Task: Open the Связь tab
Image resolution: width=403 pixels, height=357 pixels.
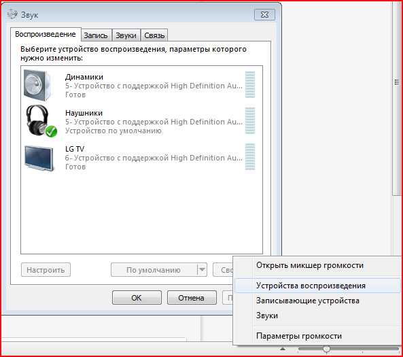Action: coord(154,35)
